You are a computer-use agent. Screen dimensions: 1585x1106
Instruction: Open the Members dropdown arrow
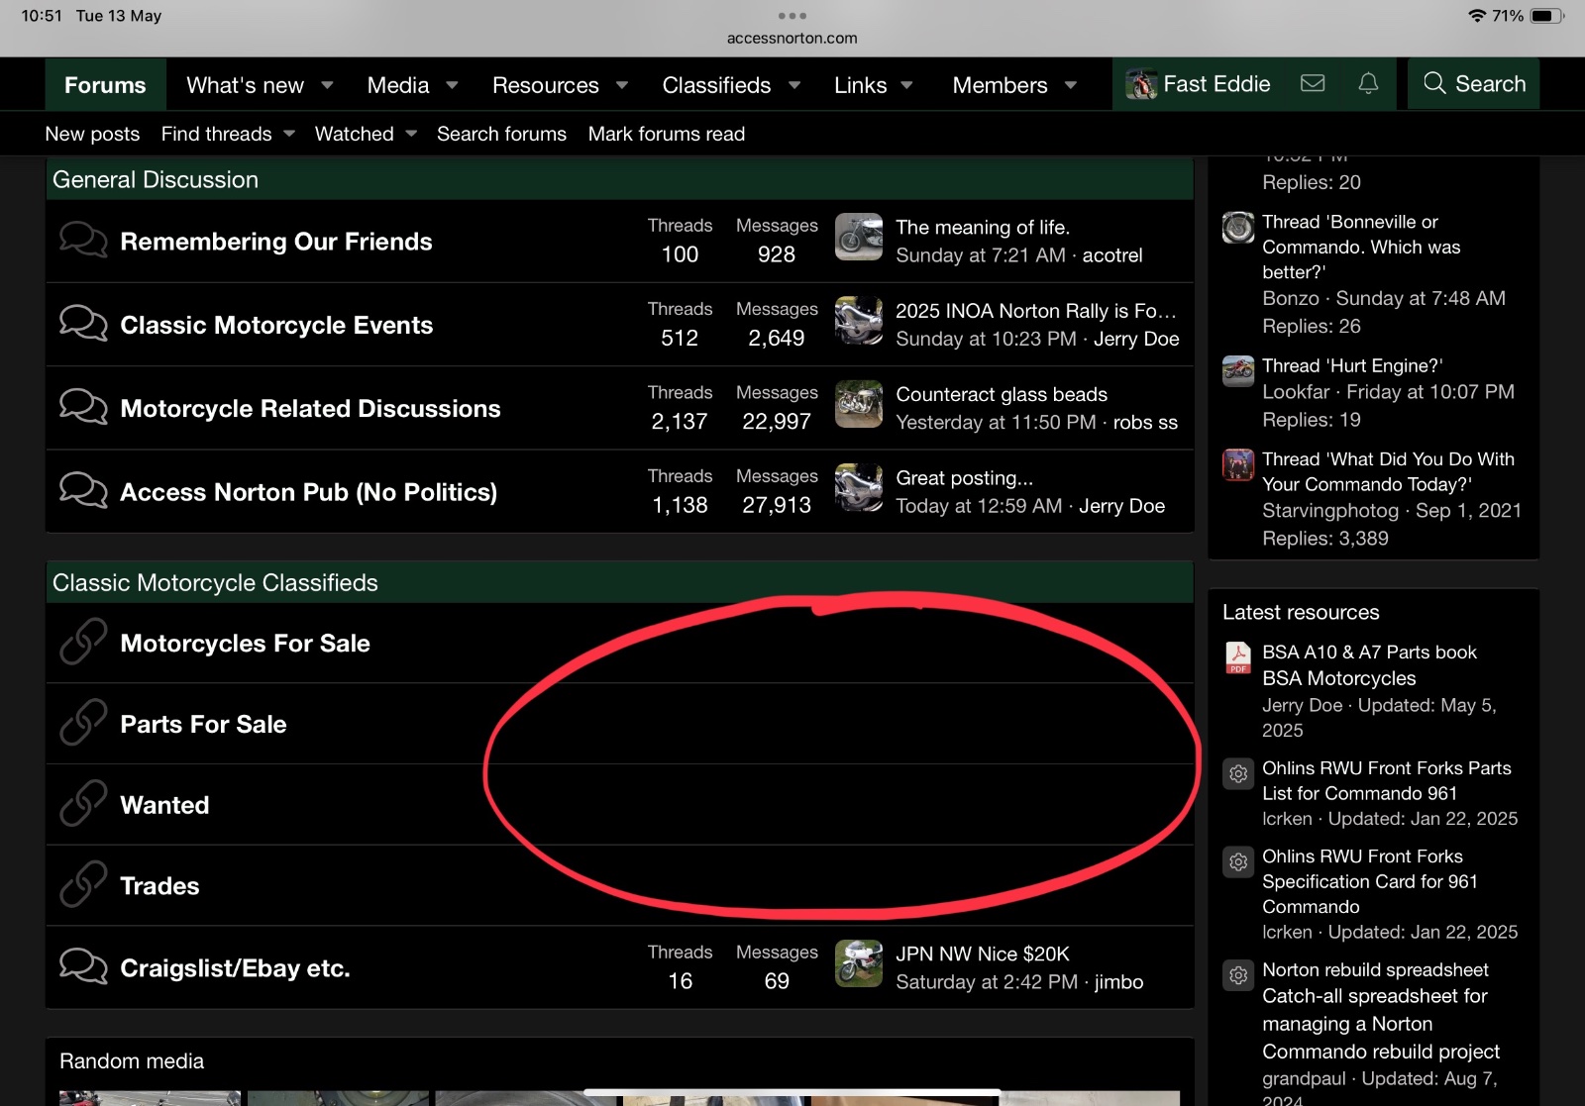tap(1071, 85)
